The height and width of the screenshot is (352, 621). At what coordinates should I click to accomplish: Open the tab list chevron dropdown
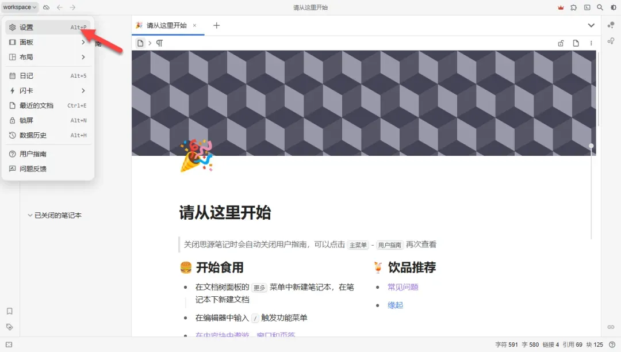click(x=591, y=25)
